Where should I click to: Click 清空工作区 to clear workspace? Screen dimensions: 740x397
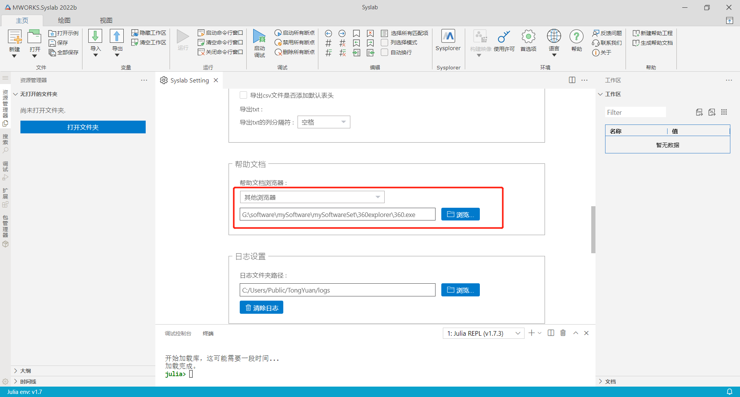coord(149,42)
